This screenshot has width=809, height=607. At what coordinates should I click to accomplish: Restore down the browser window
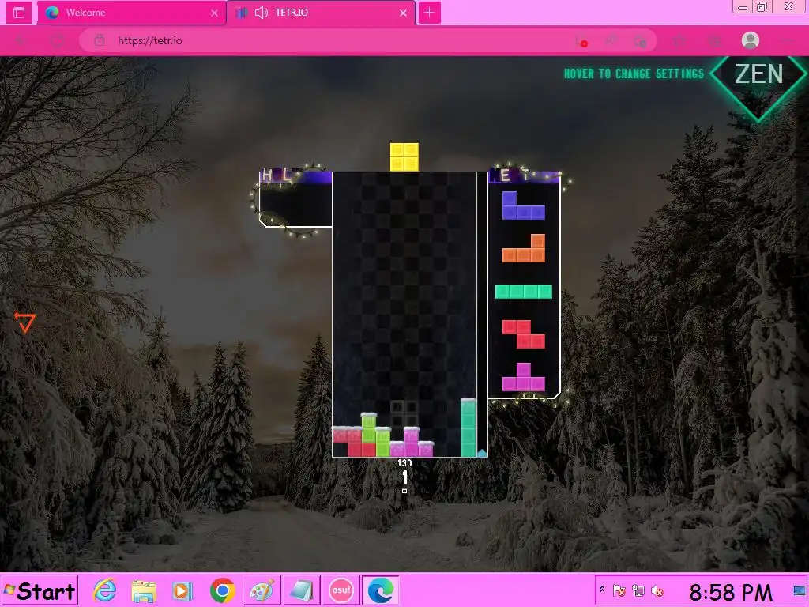762,6
